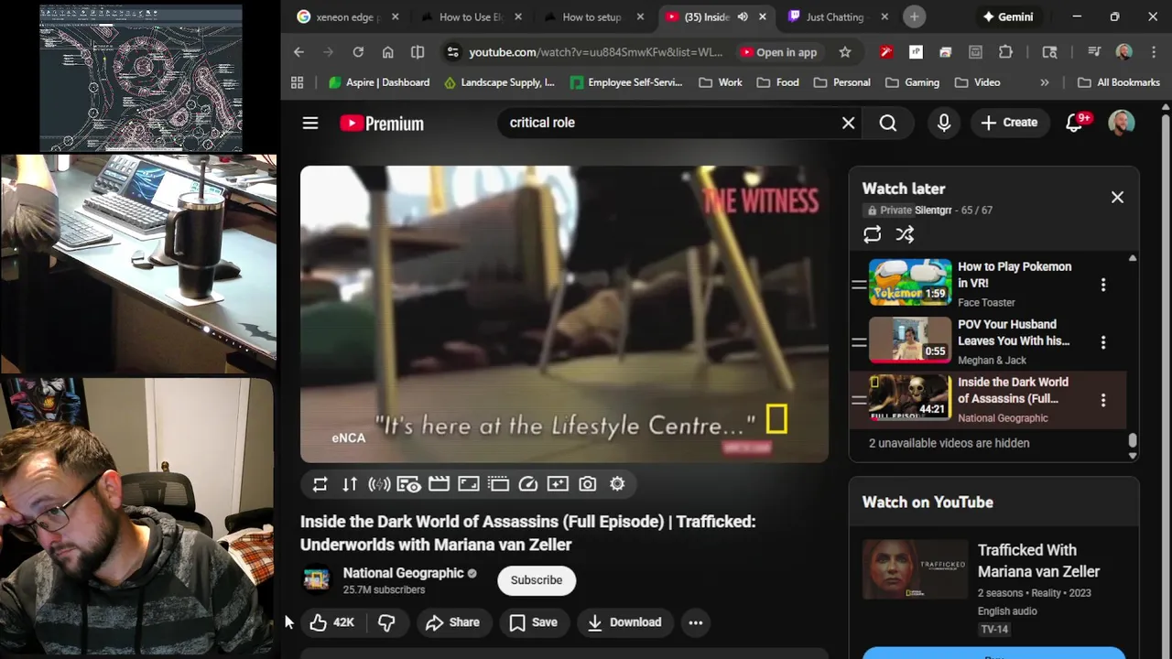1172x659 pixels.
Task: Close the Watch later playlist panel
Action: [x=1117, y=197]
